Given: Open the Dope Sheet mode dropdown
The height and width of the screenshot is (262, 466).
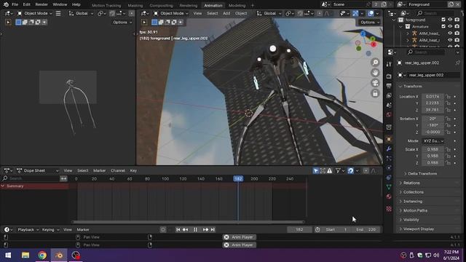Looking at the screenshot, I should tap(38, 170).
